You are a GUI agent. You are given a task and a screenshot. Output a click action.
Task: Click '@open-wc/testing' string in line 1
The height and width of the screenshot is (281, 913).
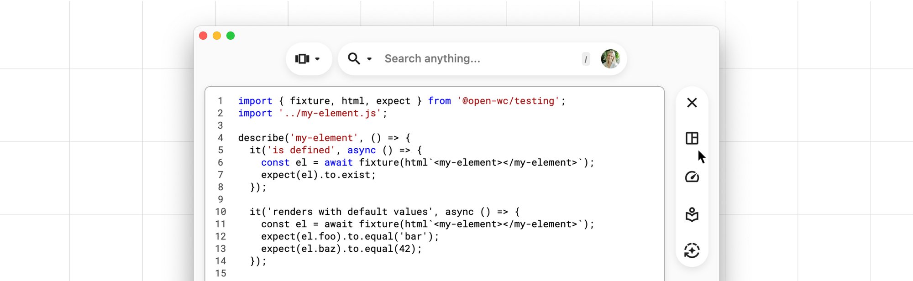(x=509, y=101)
